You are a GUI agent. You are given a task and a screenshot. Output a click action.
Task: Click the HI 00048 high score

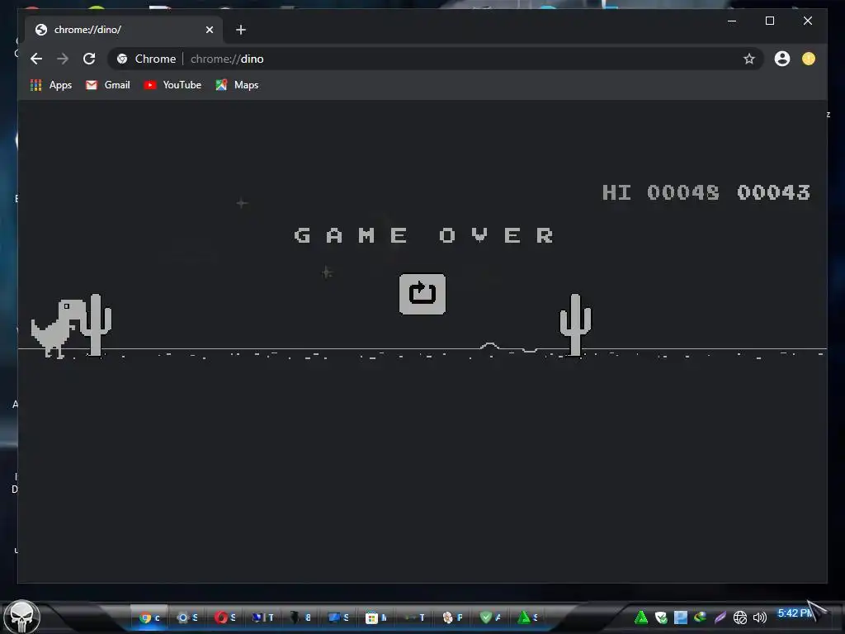[661, 192]
